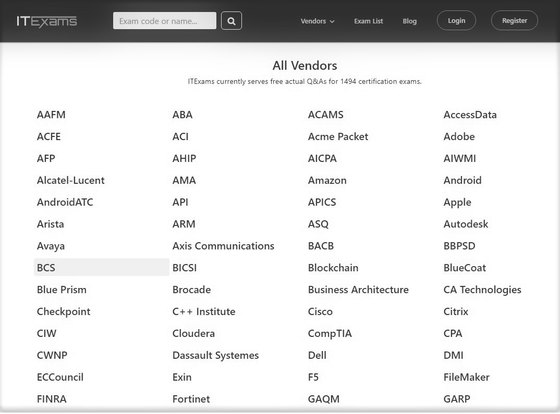Image resolution: width=560 pixels, height=414 pixels.
Task: Open the Vendors dropdown menu
Action: pos(317,21)
